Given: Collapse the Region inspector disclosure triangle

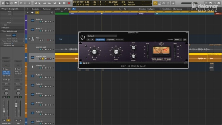Looking at the screenshot, I should pyautogui.click(x=2, y=9).
